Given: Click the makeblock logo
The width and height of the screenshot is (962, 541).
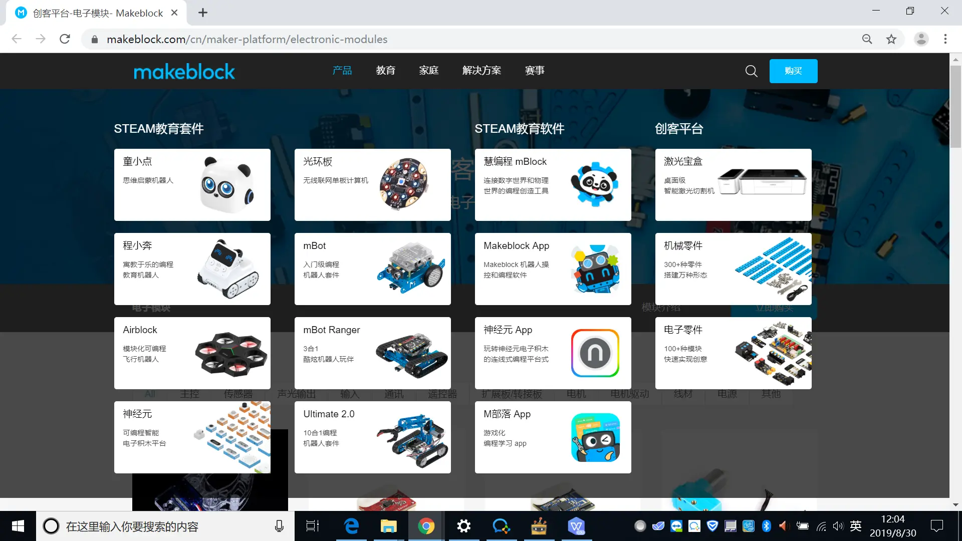Looking at the screenshot, I should point(184,71).
